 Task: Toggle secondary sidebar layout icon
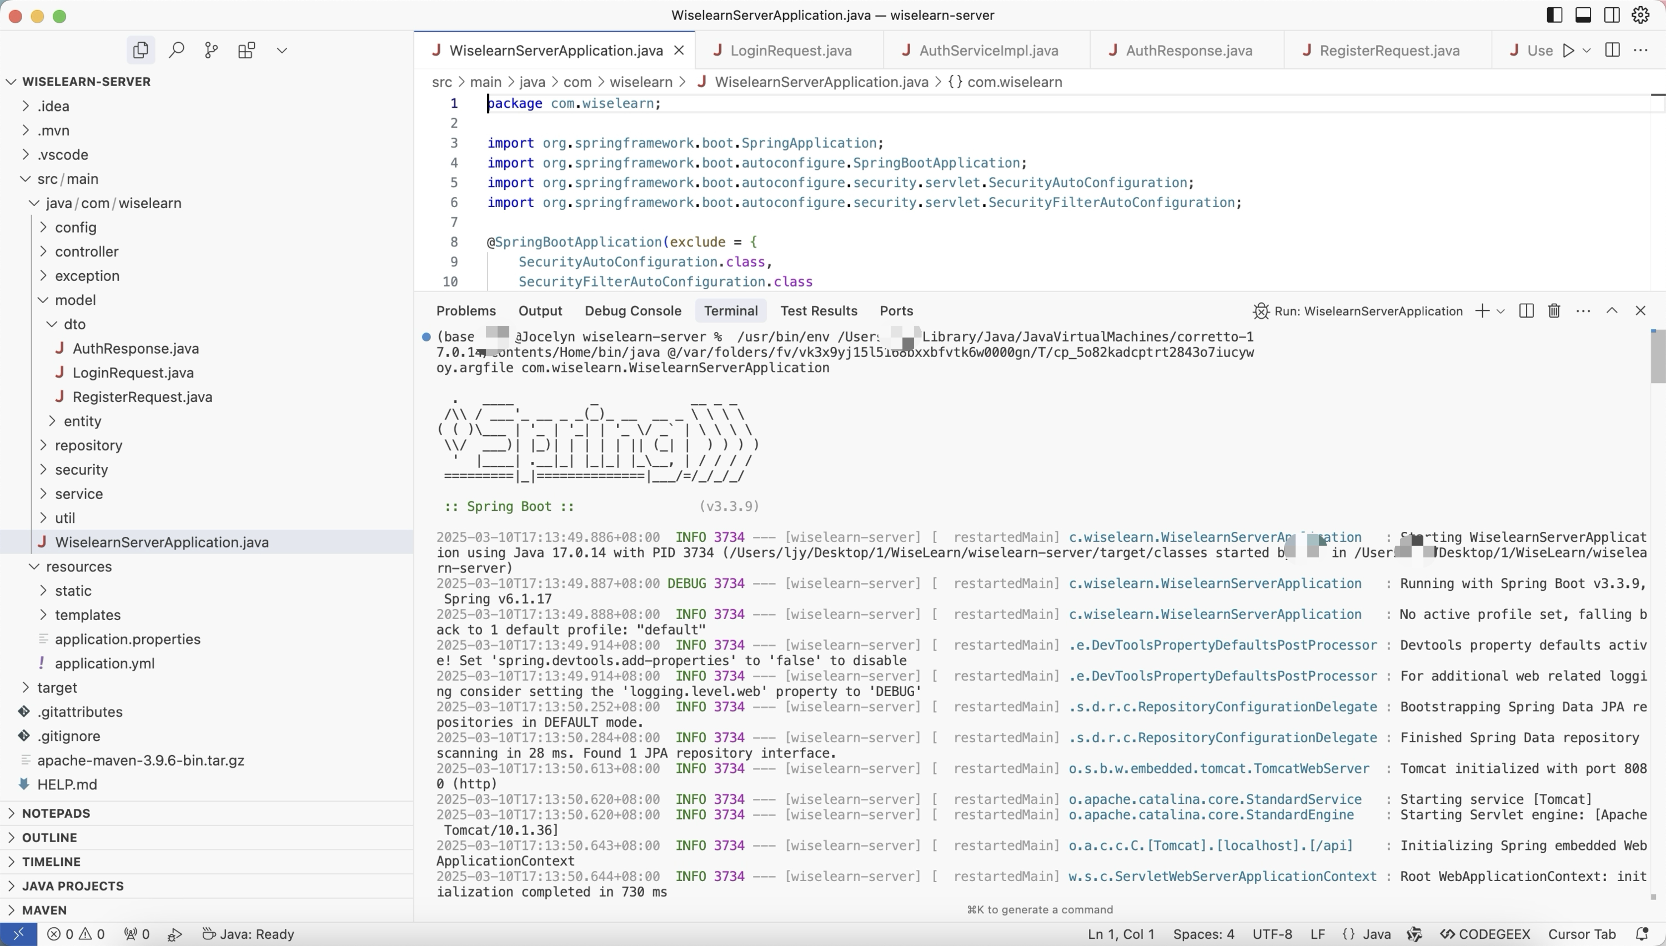pyautogui.click(x=1612, y=15)
